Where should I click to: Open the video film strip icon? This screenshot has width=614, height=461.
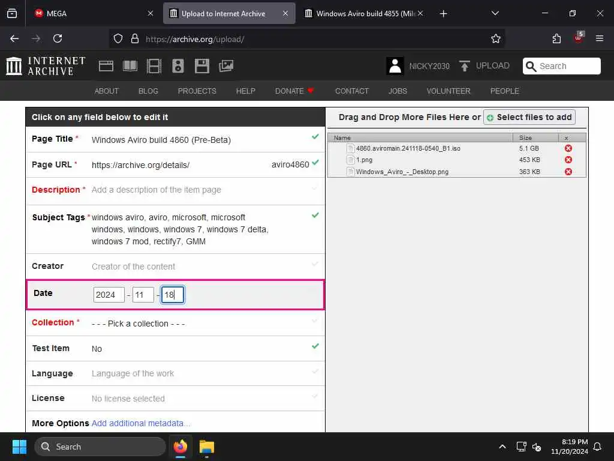pyautogui.click(x=154, y=66)
